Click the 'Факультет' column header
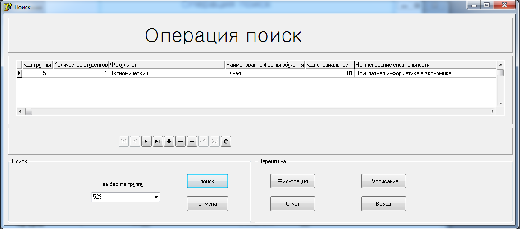 click(166, 65)
